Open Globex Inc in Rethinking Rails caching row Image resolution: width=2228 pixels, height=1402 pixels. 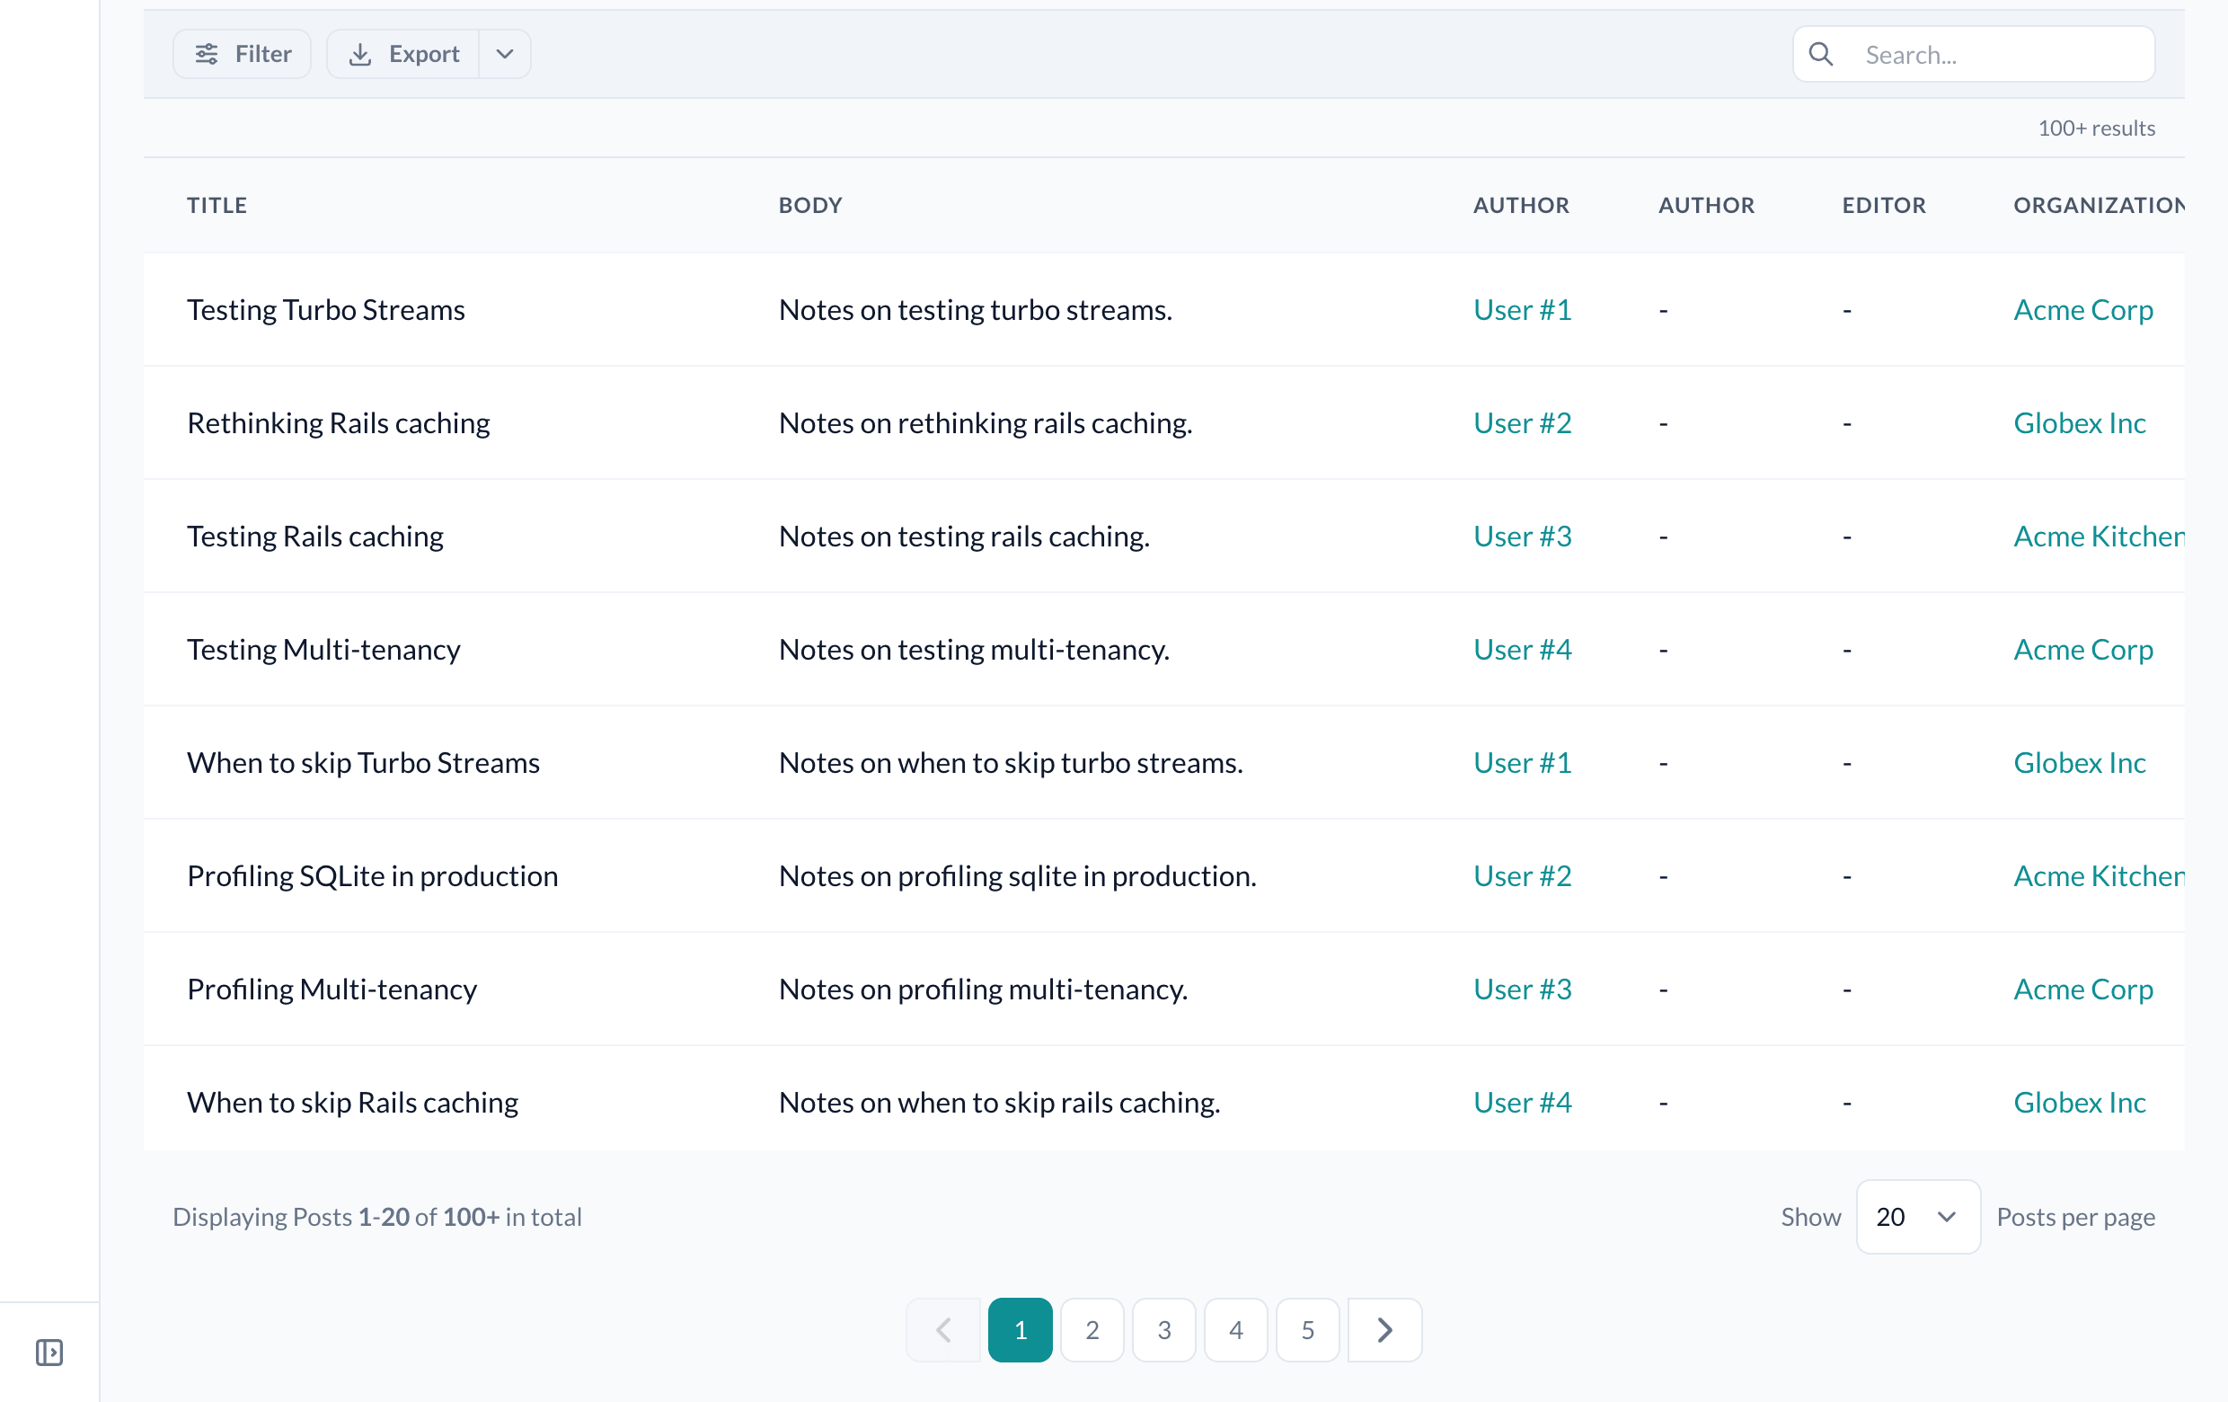[x=2079, y=422]
